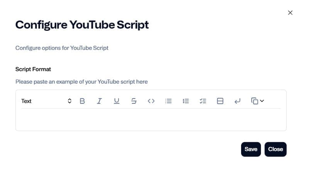
Task: Underline text using the U icon
Action: click(x=117, y=101)
